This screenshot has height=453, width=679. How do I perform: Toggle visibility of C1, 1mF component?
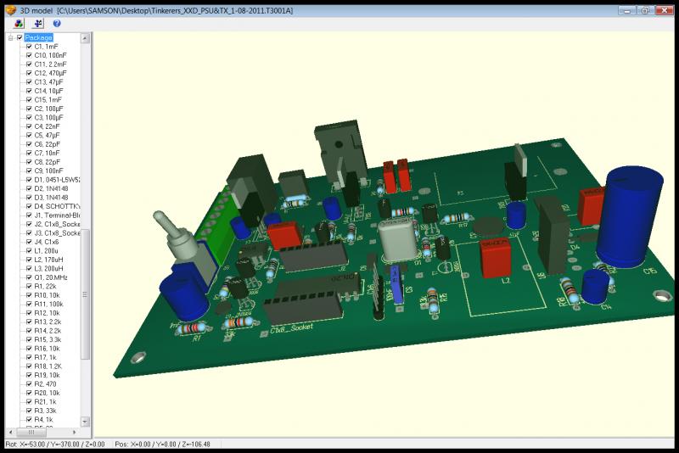coord(29,47)
